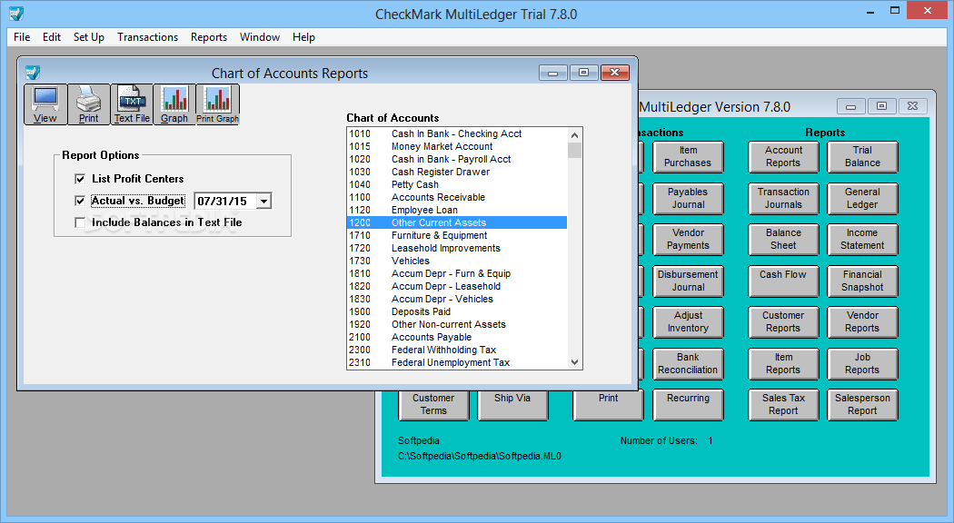Click Account Reports button in MultiLedger window
Screen dimensions: 954x523
click(783, 157)
